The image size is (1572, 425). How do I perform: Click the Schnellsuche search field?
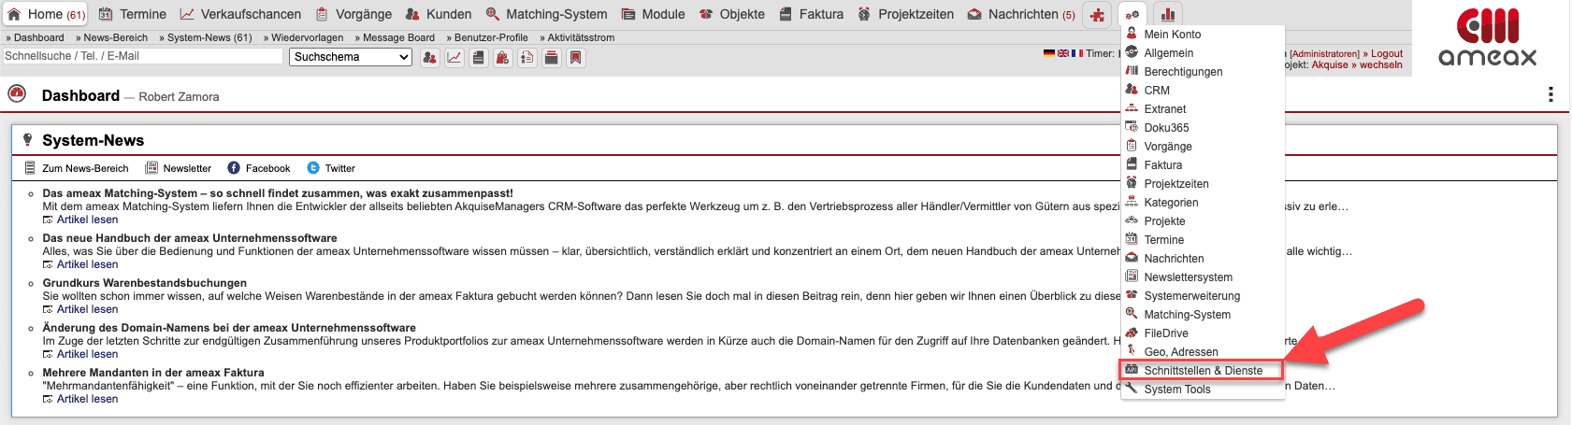coord(142,56)
